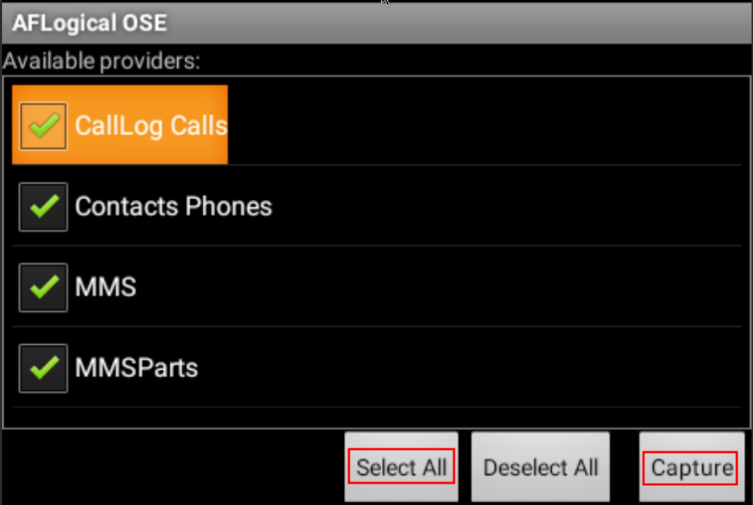Disable the MMS provider checkbox
This screenshot has height=505, width=753.
click(x=43, y=287)
